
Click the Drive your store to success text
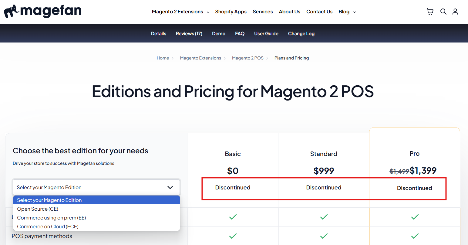pyautogui.click(x=63, y=163)
